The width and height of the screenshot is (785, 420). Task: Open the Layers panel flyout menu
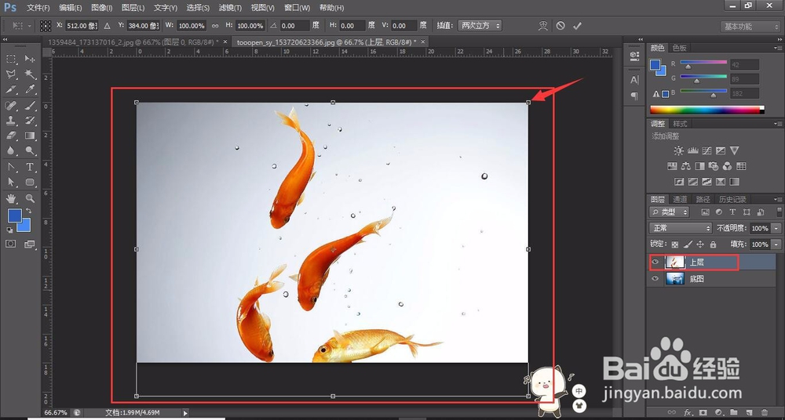[777, 199]
